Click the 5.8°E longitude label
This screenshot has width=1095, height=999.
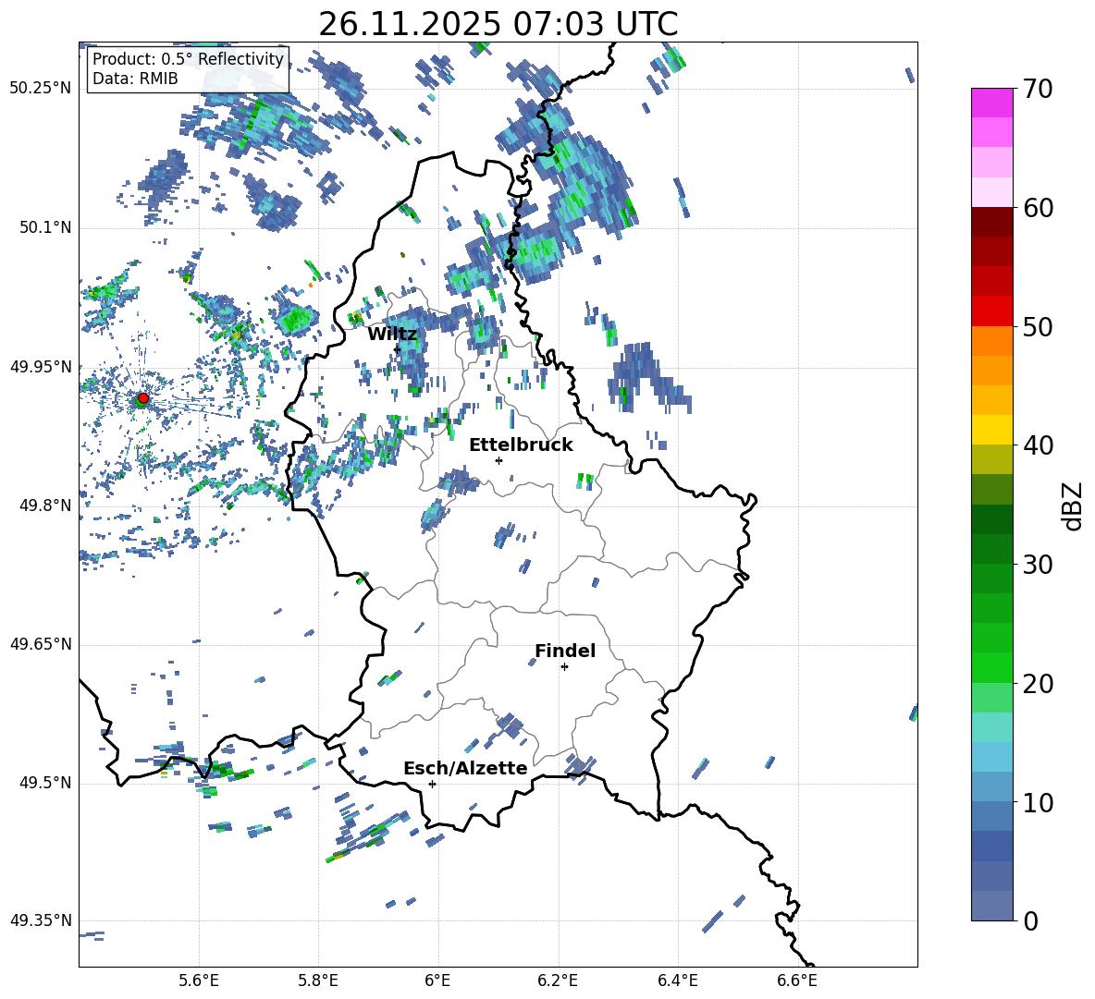318,981
